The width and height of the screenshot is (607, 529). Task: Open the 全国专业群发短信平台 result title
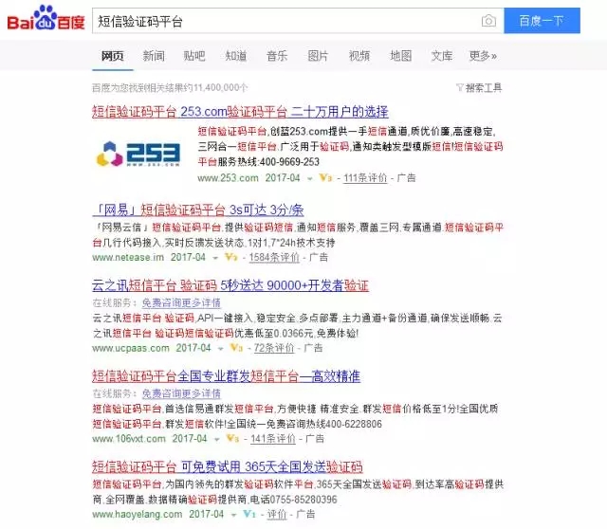pyautogui.click(x=226, y=376)
